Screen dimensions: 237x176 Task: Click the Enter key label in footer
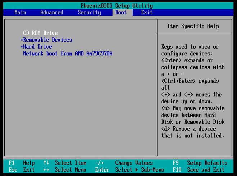coord(102,170)
